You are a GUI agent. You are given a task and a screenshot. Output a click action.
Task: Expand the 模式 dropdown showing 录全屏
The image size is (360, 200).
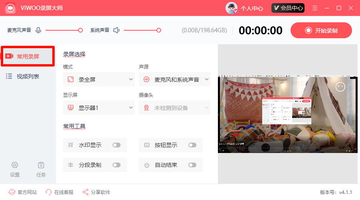(99, 79)
